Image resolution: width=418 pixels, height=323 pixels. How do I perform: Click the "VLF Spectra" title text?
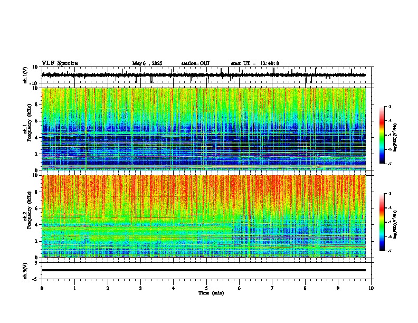point(60,63)
